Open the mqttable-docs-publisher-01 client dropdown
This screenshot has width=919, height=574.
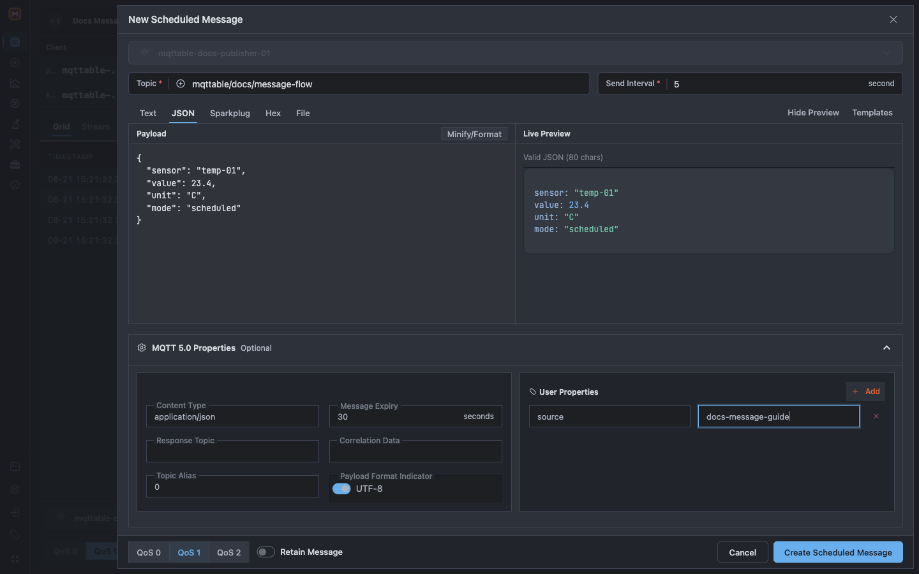(x=516, y=53)
